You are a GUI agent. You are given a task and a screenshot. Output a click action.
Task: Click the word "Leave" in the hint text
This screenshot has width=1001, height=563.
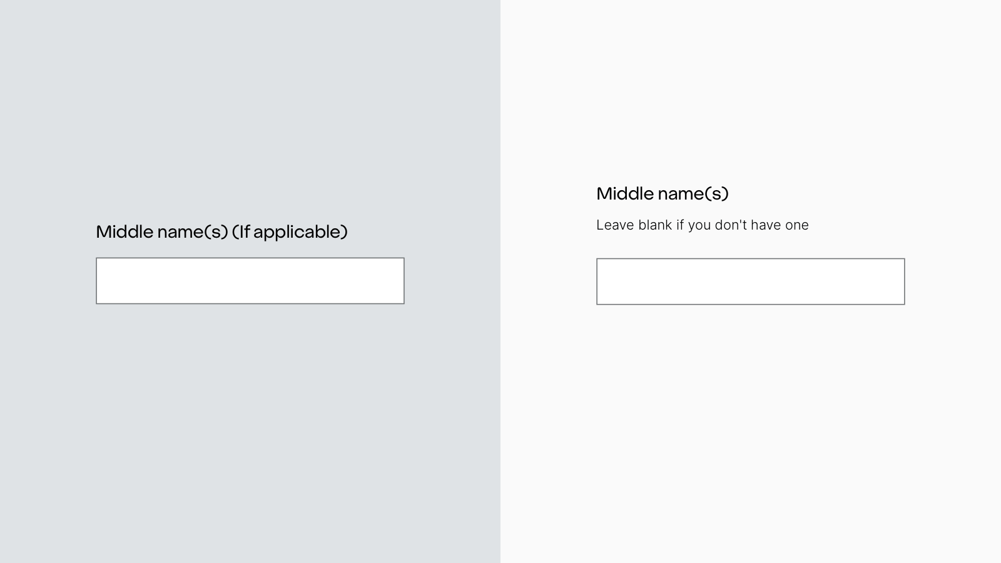615,225
